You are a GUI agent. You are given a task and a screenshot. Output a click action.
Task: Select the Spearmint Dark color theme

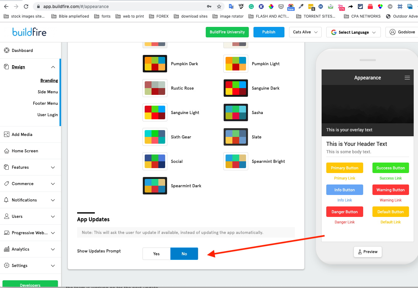[x=155, y=186]
